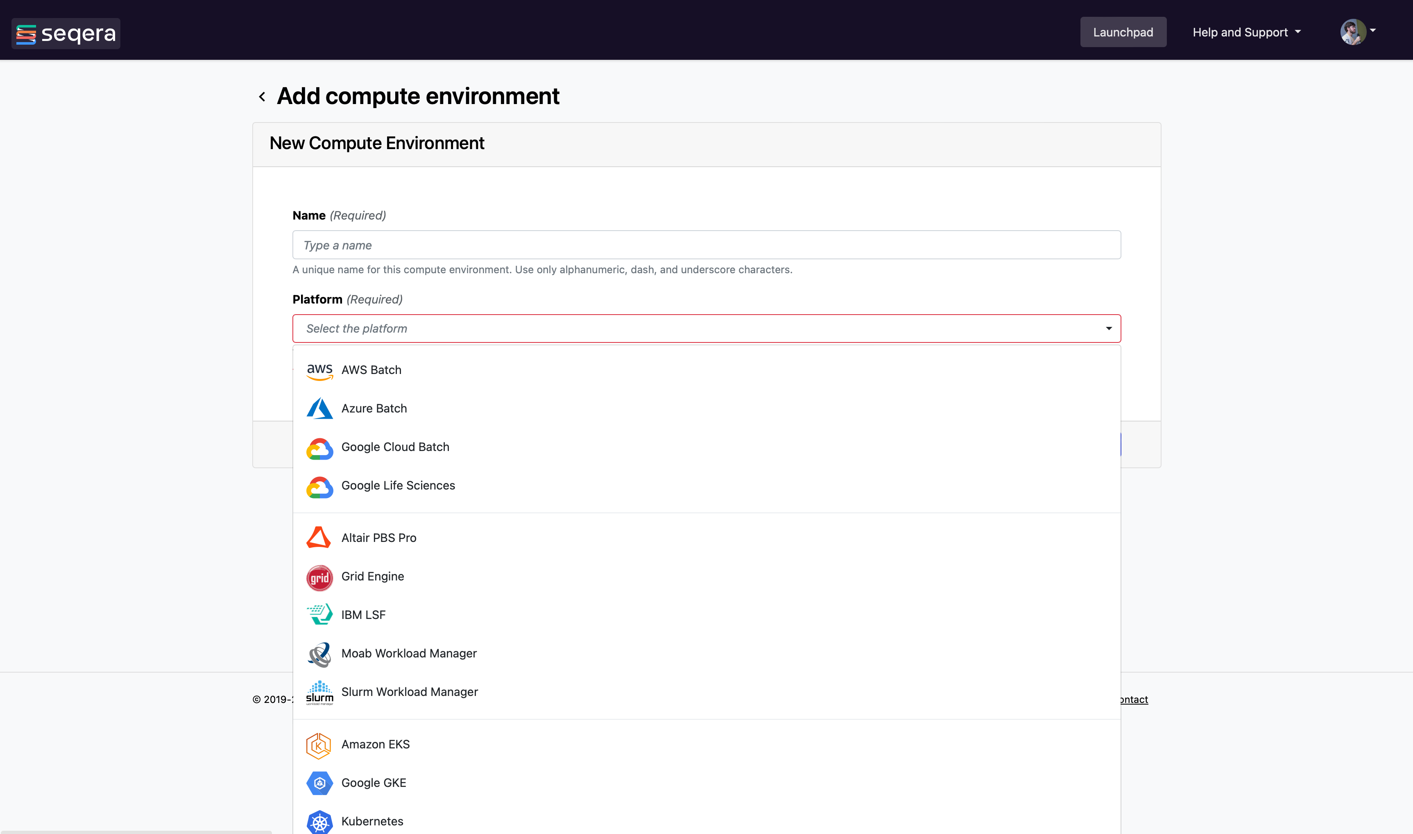Open the Help and Support dropdown
Screen dimensions: 1413x834
coord(1245,32)
